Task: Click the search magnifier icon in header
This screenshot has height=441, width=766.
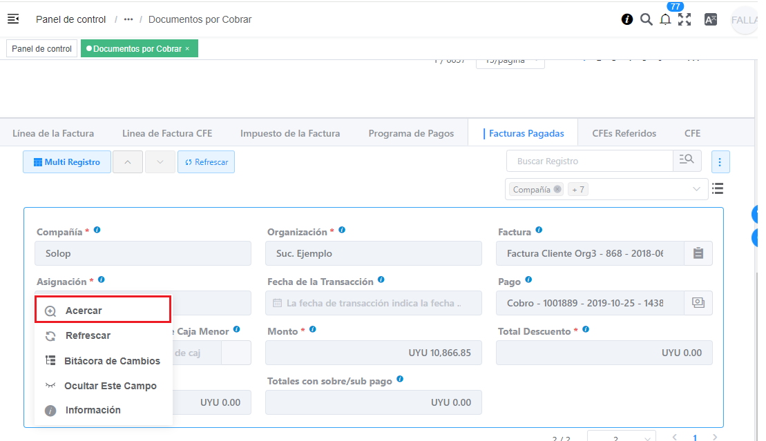Action: 647,19
